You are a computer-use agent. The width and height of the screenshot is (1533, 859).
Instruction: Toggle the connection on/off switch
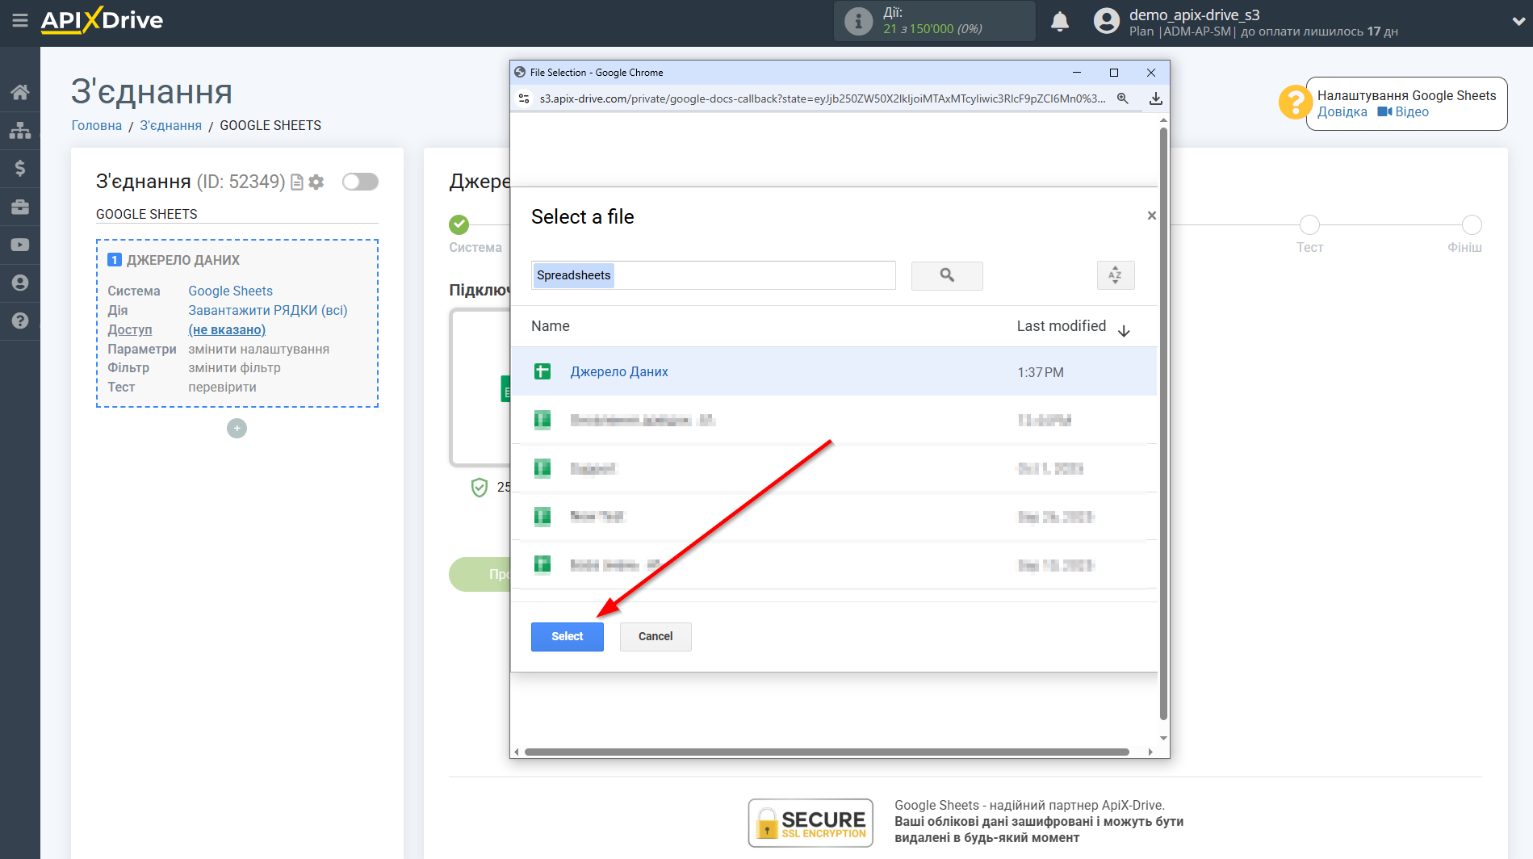pyautogui.click(x=360, y=182)
